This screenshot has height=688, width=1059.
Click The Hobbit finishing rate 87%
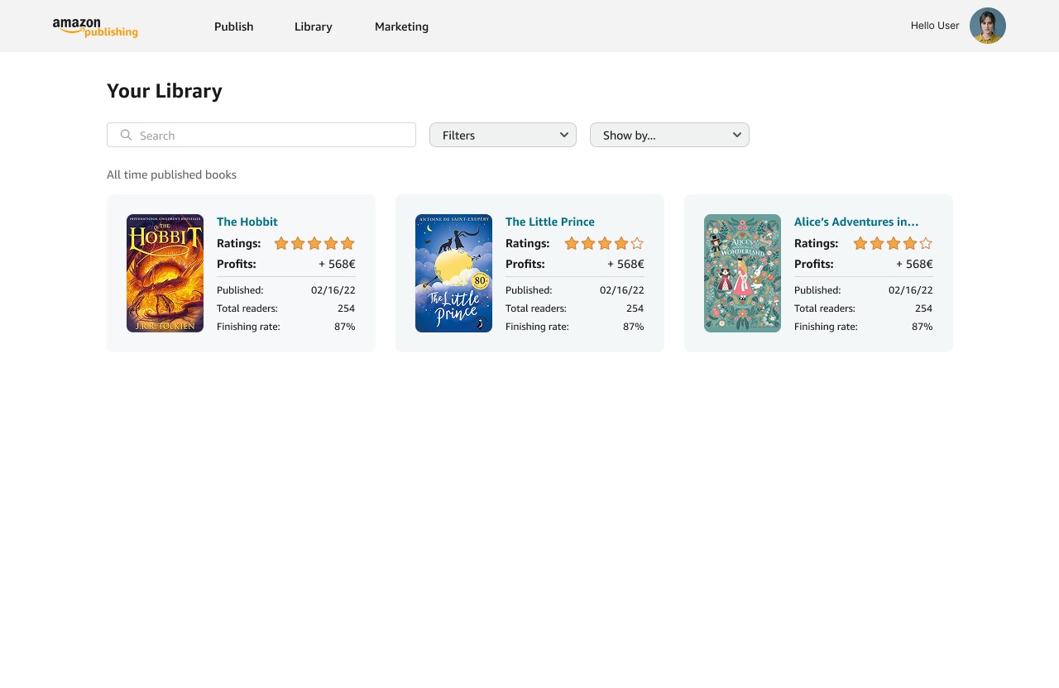point(345,327)
